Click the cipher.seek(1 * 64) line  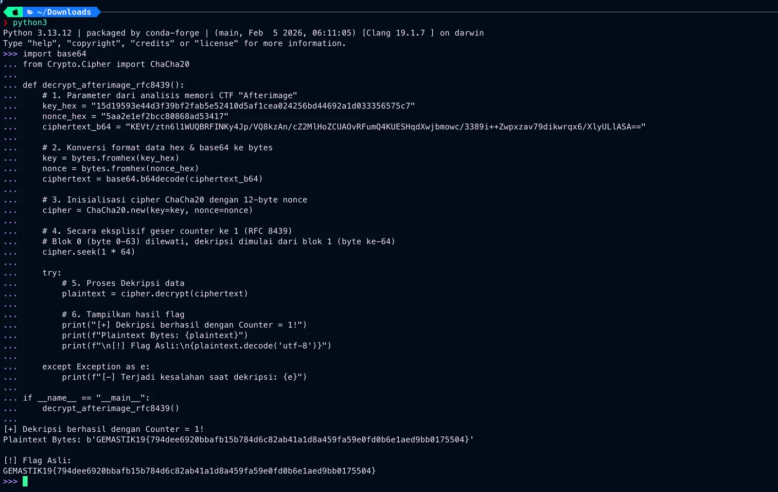click(88, 252)
